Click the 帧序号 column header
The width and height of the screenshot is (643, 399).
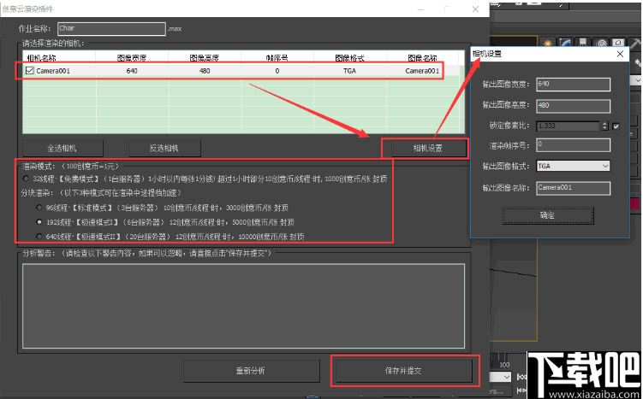277,58
